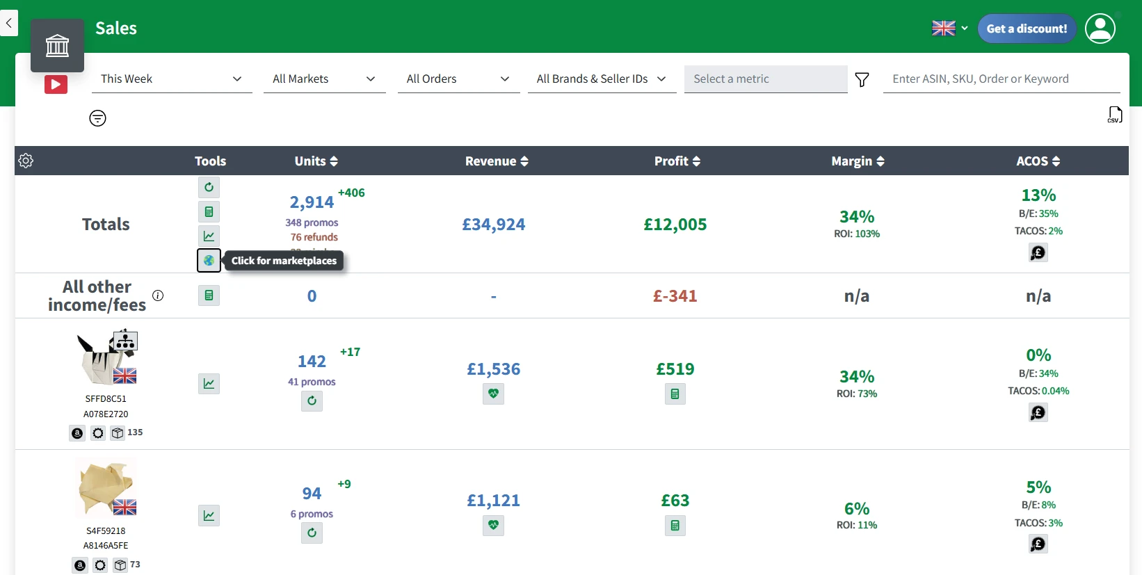Viewport: 1142px width, 575px height.
Task: Sort the table by Units column
Action: 316,161
